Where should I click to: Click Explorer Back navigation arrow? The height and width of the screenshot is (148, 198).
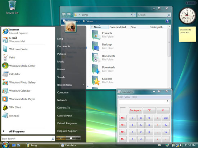tap(64, 15)
